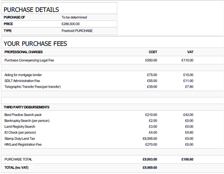This screenshot has width=224, height=174.
Task: Click the £0.80 VAT value
Action: coord(189,132)
